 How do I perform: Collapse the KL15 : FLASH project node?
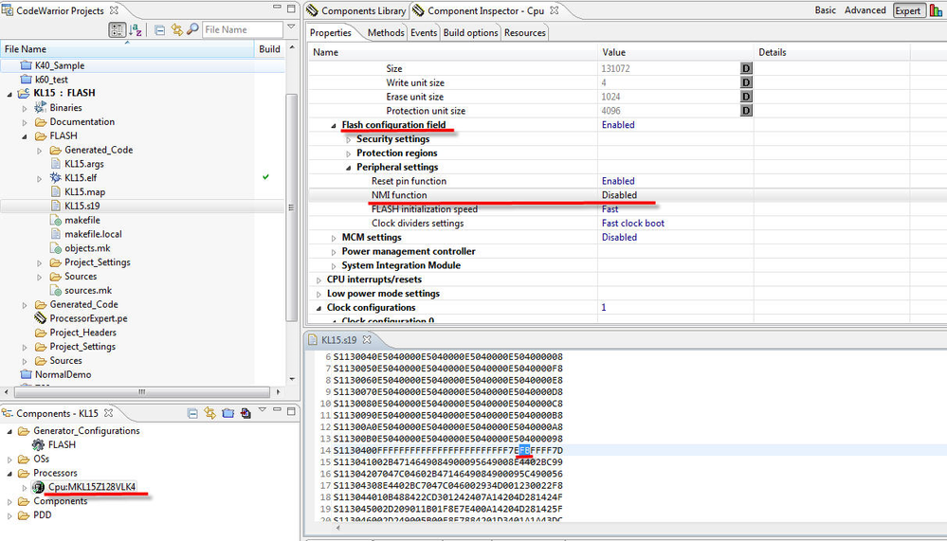pyautogui.click(x=9, y=94)
